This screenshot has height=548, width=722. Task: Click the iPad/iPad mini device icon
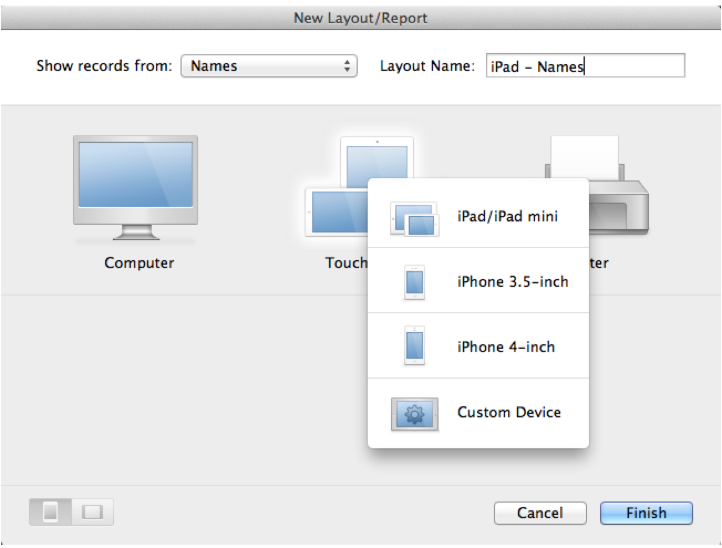click(414, 218)
